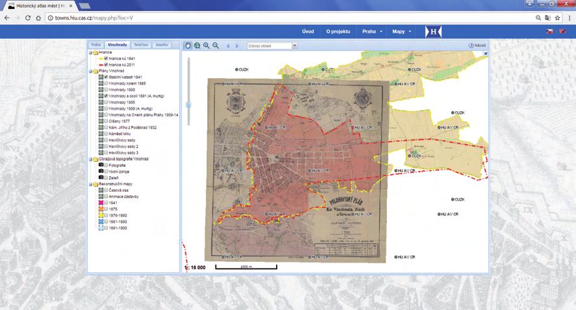This screenshot has width=576, height=310.
Task: Click browser back arrow
Action: [7, 18]
